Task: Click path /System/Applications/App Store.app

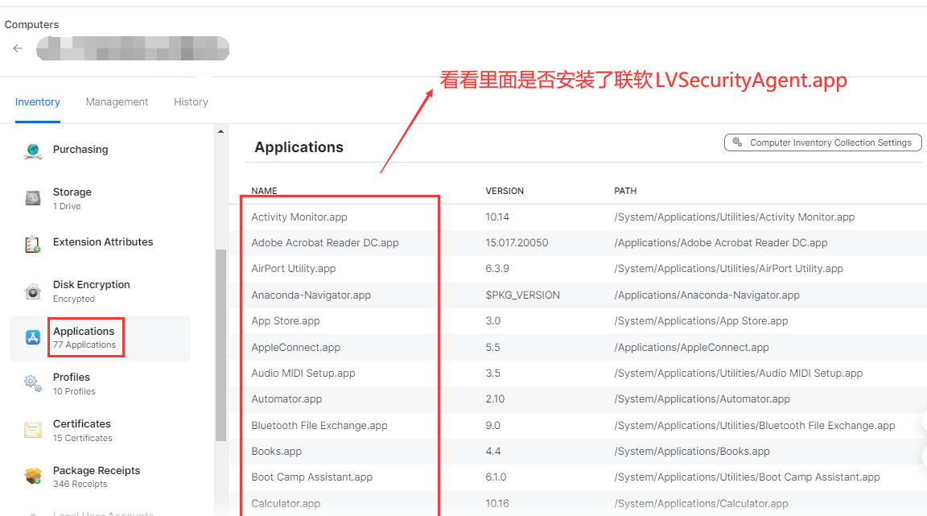Action: (x=701, y=320)
